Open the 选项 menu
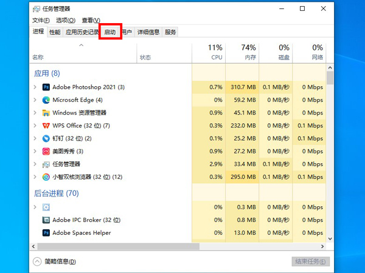This screenshot has width=365, height=273. tap(65, 21)
